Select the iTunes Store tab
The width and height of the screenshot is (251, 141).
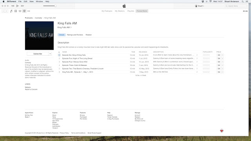142,11
